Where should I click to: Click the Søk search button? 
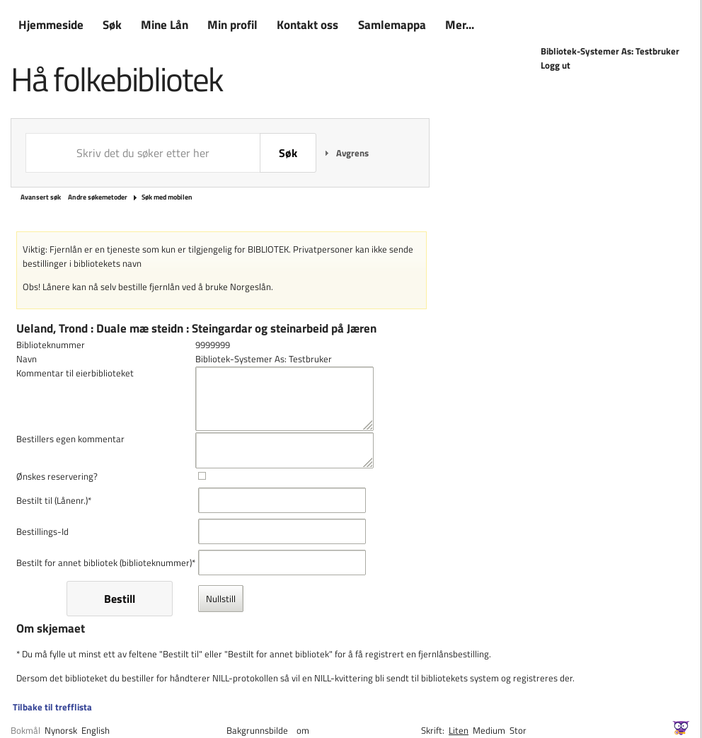click(x=288, y=153)
